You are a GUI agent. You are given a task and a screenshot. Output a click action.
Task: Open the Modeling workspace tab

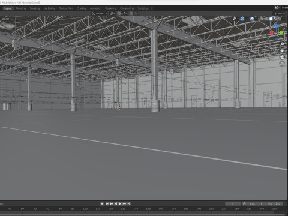point(21,8)
